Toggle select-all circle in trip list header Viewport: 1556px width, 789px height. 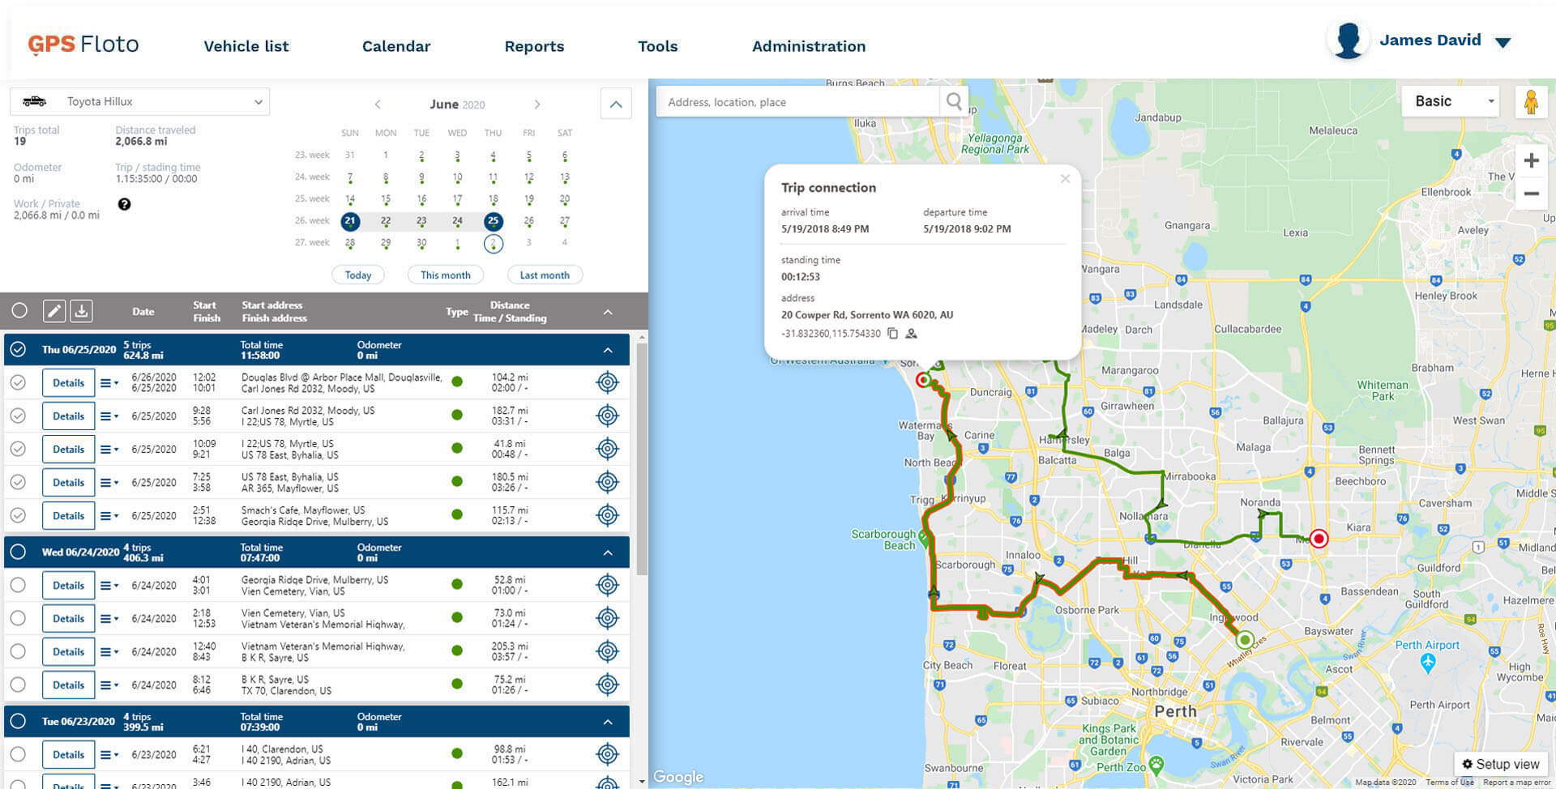19,311
